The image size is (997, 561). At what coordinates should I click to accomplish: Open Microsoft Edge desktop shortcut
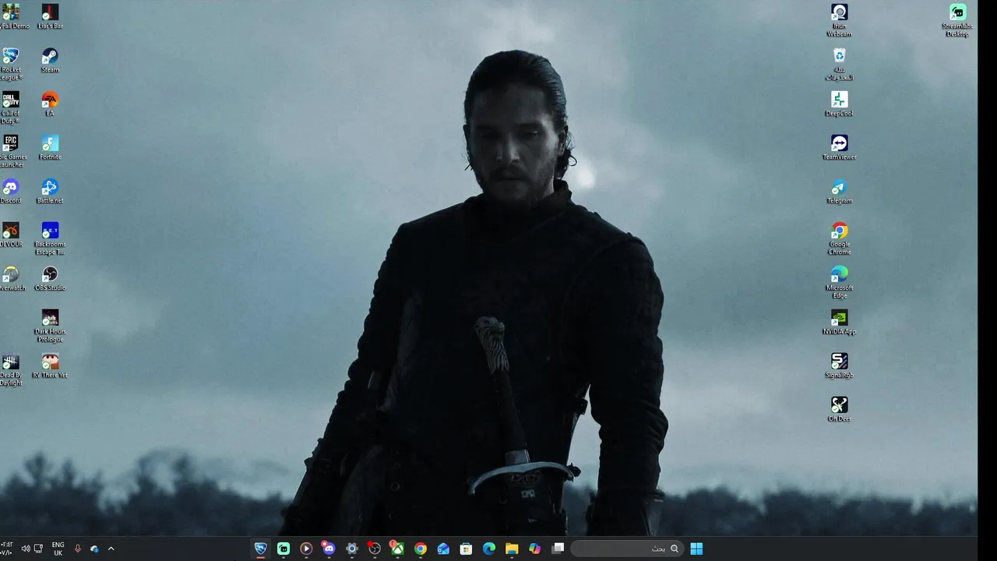tap(839, 282)
